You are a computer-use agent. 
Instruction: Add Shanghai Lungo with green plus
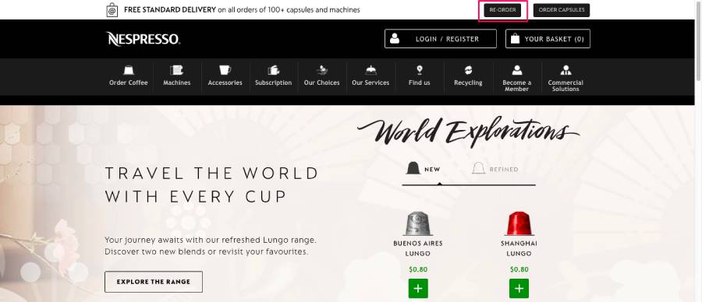[519, 289]
